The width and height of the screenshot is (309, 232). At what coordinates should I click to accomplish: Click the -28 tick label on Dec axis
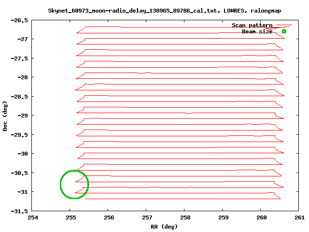coord(22,77)
